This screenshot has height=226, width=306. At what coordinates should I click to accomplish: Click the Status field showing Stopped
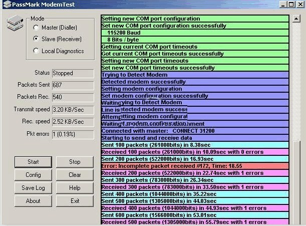[x=73, y=73]
